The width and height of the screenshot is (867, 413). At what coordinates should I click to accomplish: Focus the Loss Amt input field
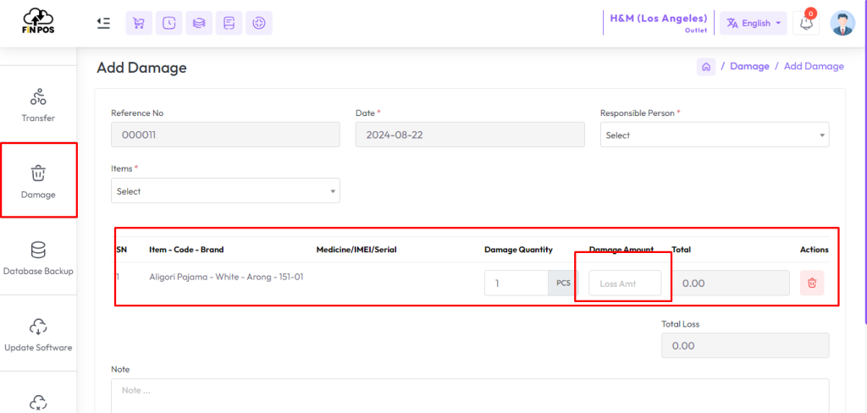(625, 283)
